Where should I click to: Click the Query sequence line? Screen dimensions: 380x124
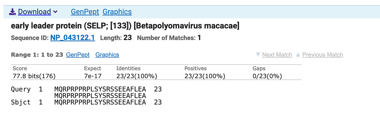(x=100, y=89)
